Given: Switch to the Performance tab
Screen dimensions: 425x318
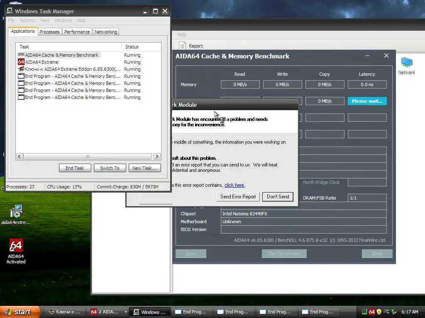Looking at the screenshot, I should click(x=77, y=31).
